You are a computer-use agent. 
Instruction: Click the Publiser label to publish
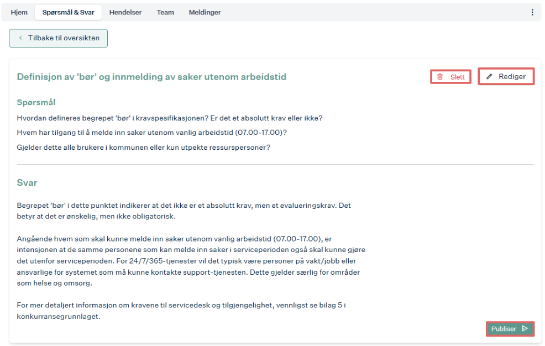coord(504,329)
